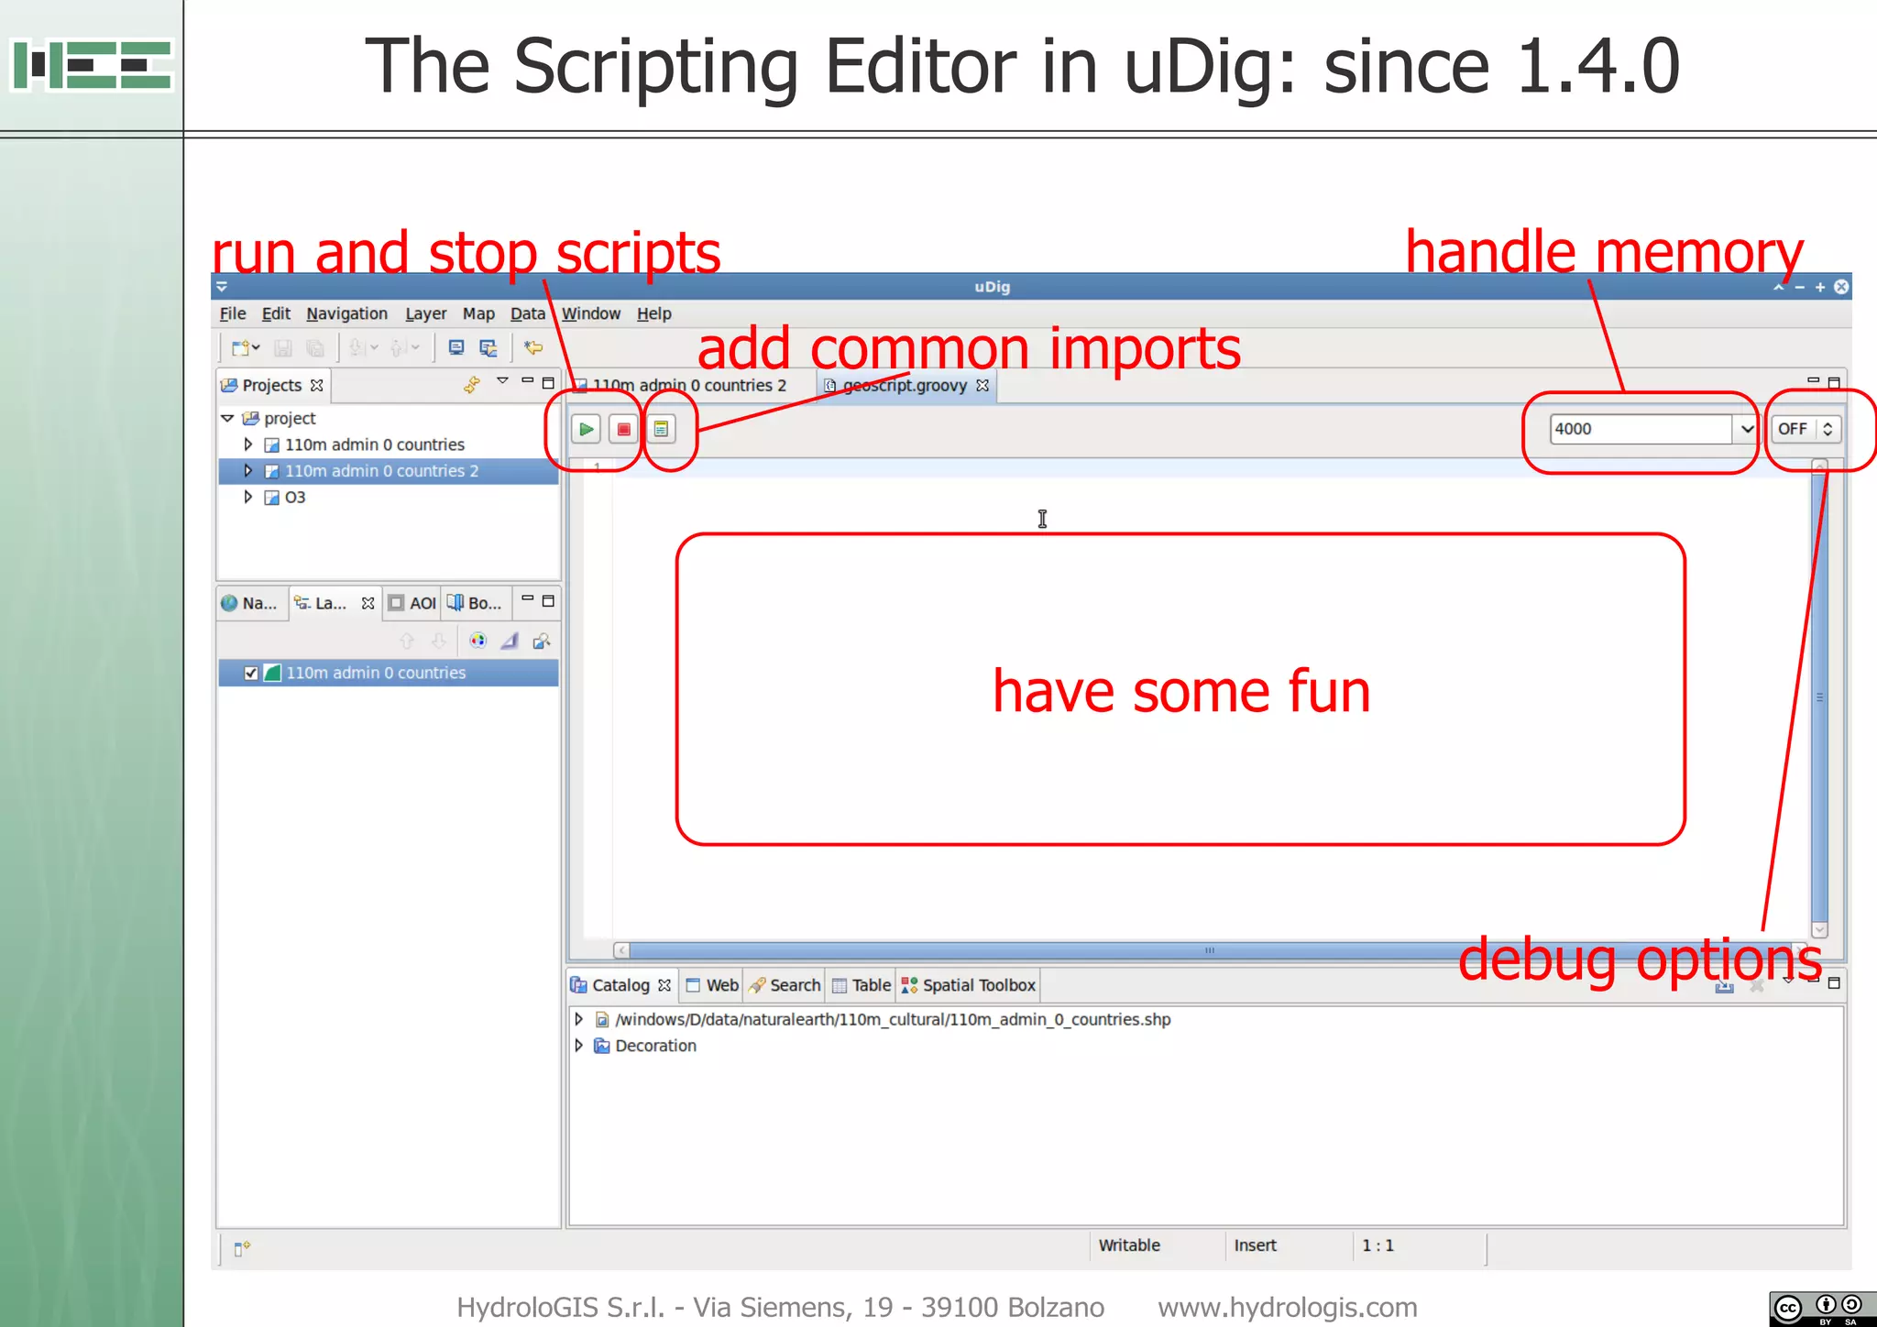Click the status bar icon at bottom left

[x=242, y=1248]
